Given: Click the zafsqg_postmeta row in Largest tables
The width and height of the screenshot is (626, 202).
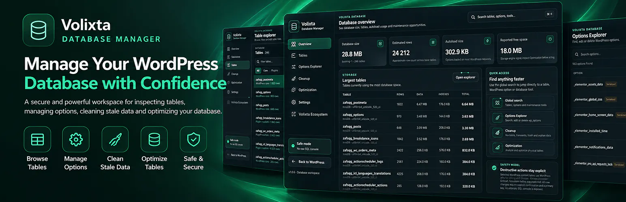Looking at the screenshot, I should point(409,104).
